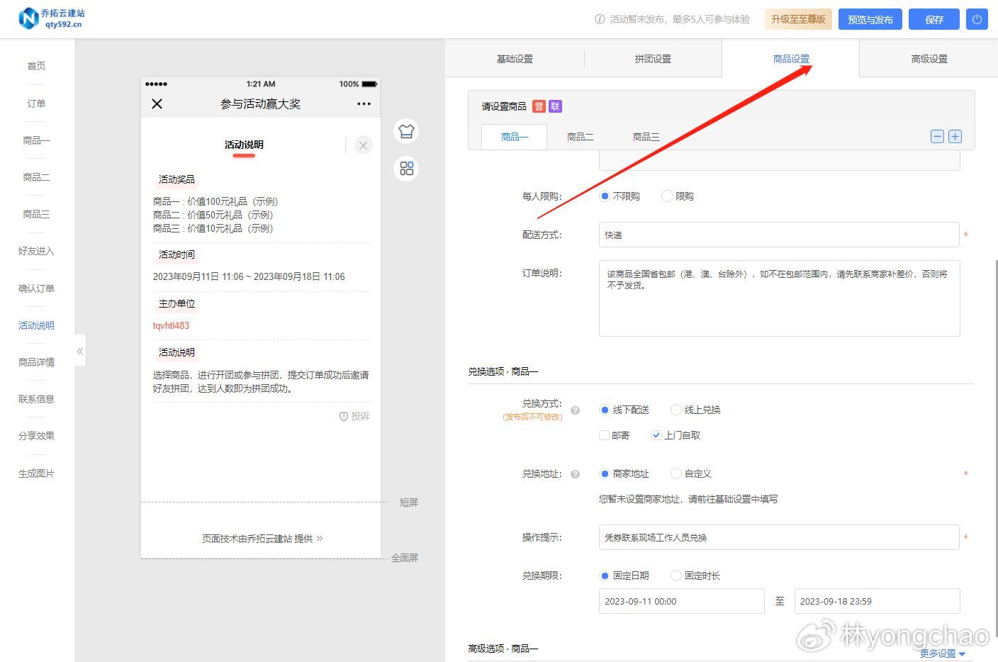The width and height of the screenshot is (998, 662).
Task: Collapse the left sidebar with double chevron
Action: click(x=80, y=350)
